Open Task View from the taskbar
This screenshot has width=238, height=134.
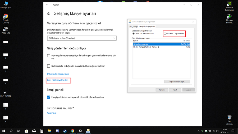[19, 131]
